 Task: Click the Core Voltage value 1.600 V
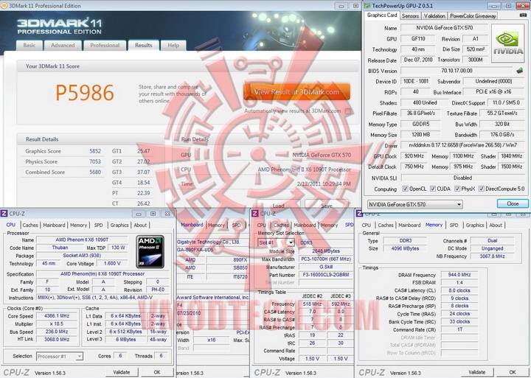(112, 263)
